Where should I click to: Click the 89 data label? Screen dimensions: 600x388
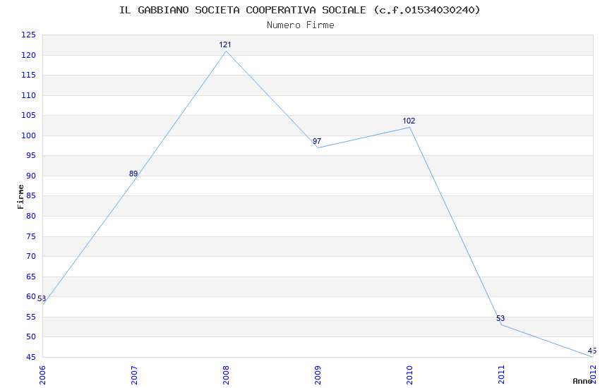(x=133, y=174)
